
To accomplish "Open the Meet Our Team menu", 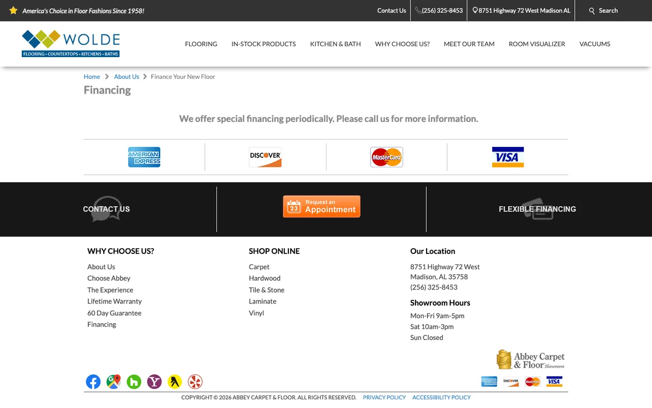I will coord(469,44).
